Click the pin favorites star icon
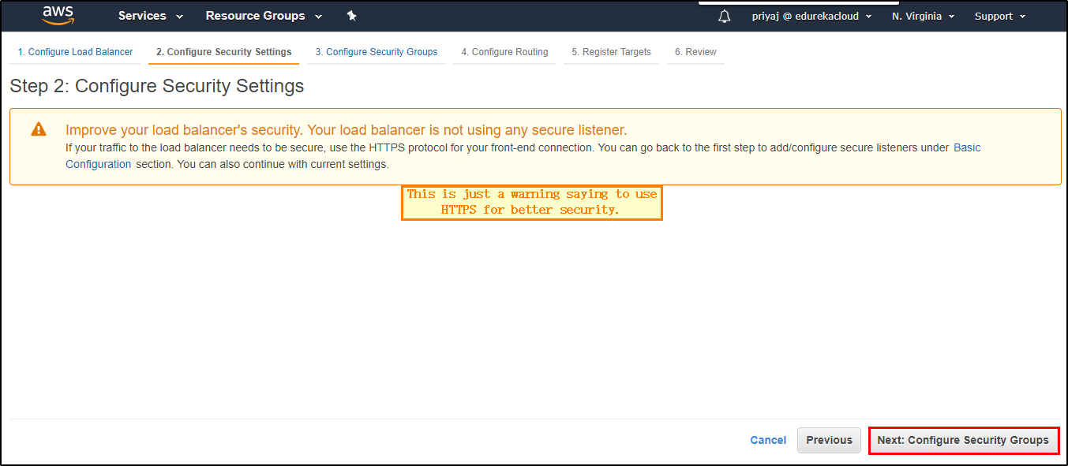 [351, 15]
